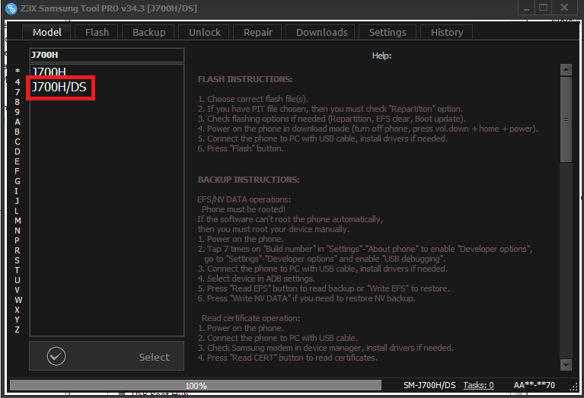The height and width of the screenshot is (398, 584).
Task: Switch to the Flash tab
Action: (97, 33)
